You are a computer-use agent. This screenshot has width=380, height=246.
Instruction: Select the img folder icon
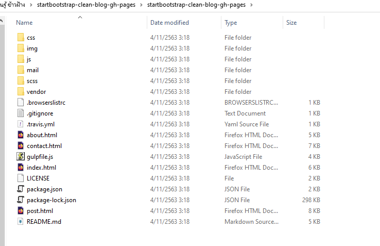[x=21, y=48]
